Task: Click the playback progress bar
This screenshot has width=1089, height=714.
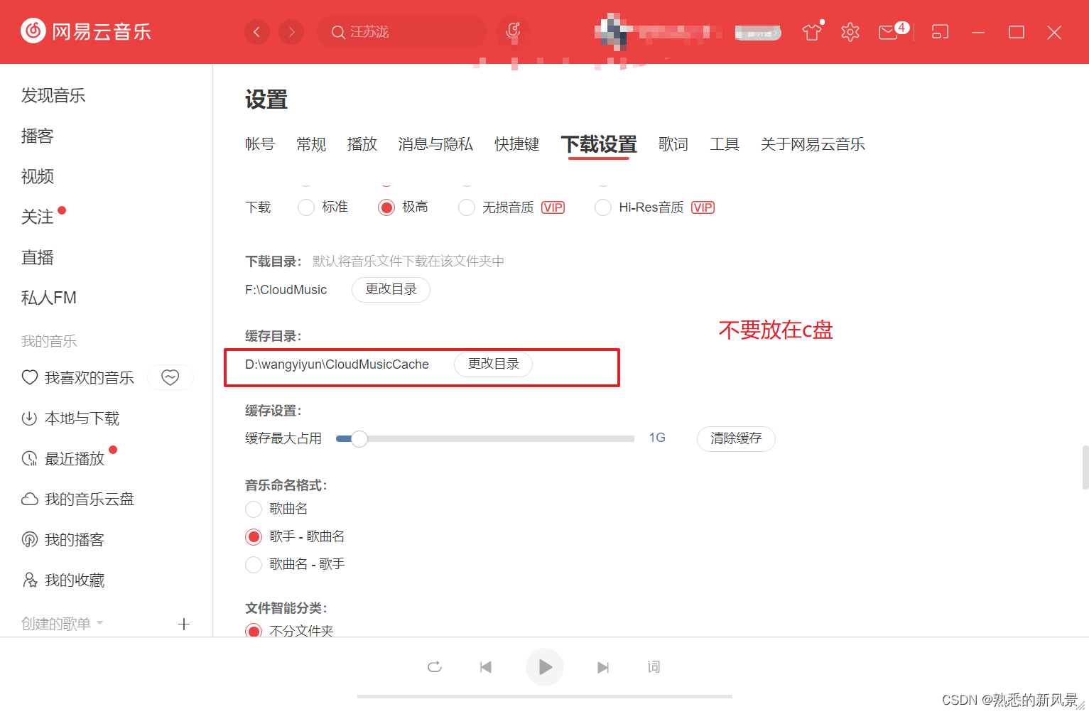Action: tap(545, 696)
